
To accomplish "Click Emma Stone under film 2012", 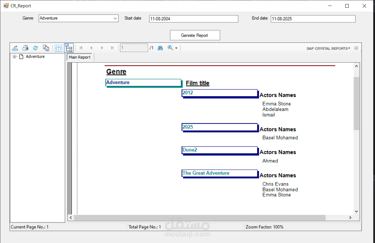I will [277, 104].
